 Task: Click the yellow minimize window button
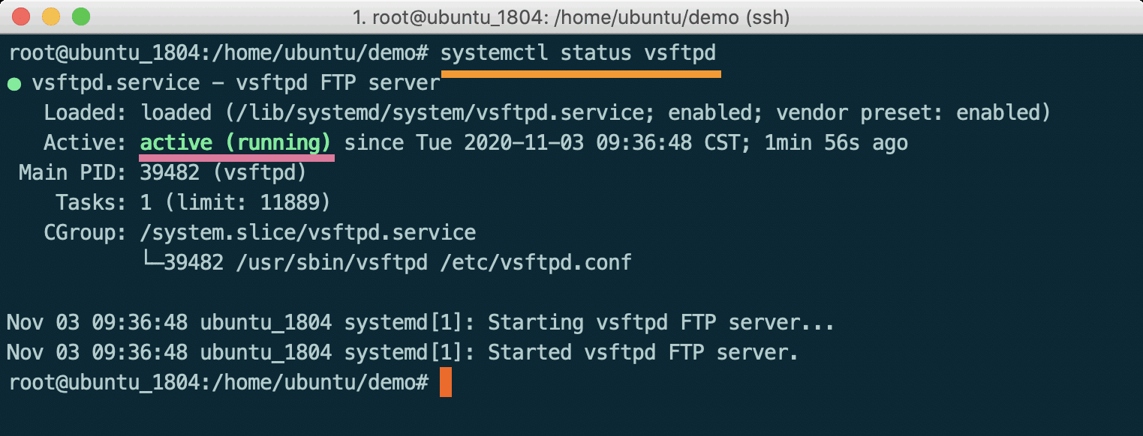[51, 16]
